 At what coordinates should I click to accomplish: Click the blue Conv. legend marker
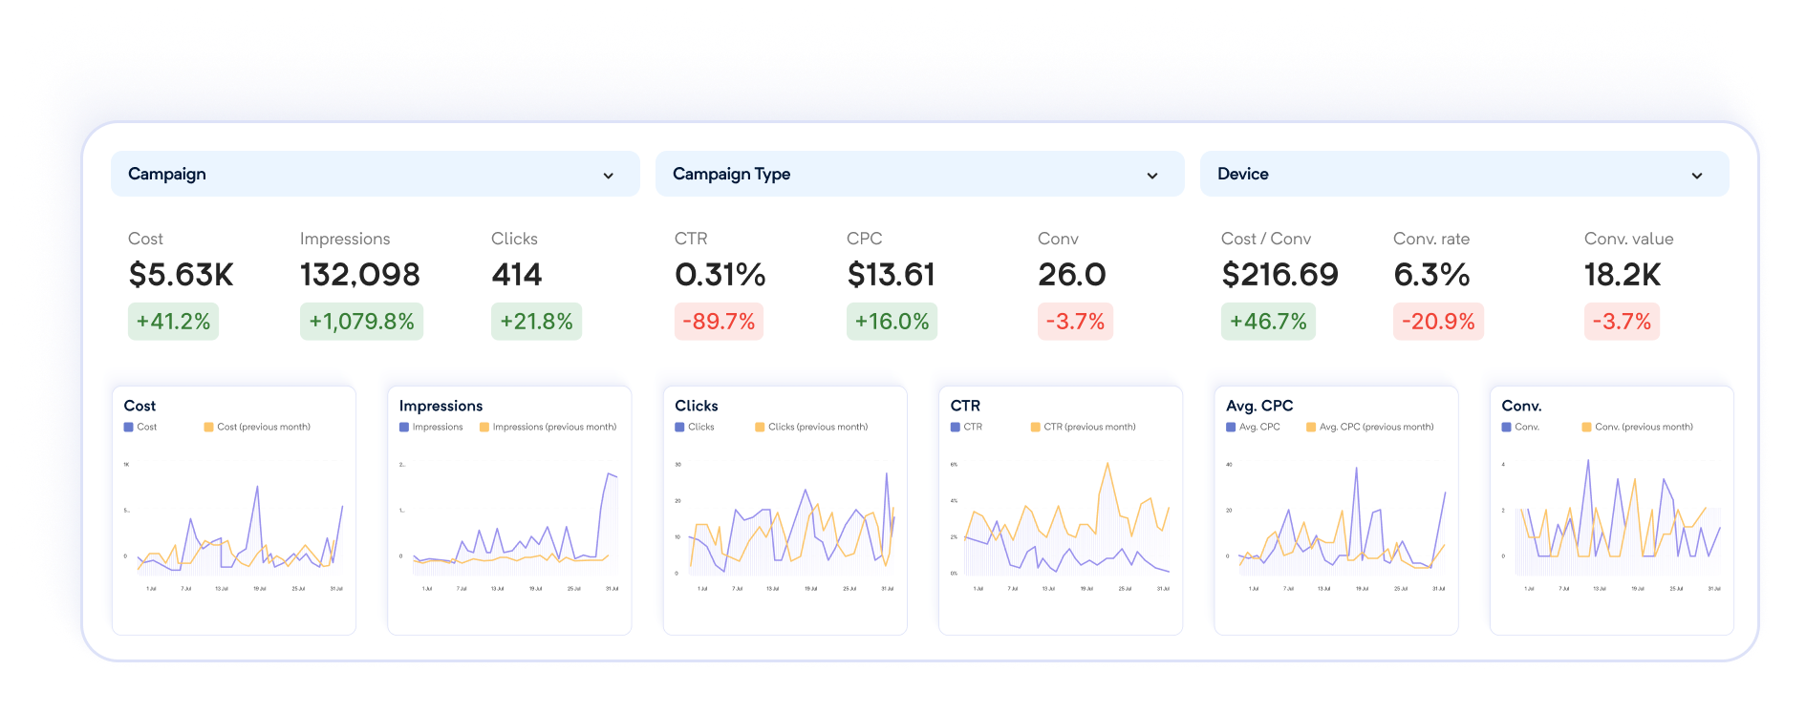tap(1507, 428)
